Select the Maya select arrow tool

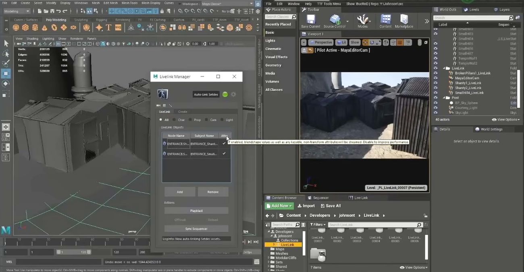click(x=6, y=43)
